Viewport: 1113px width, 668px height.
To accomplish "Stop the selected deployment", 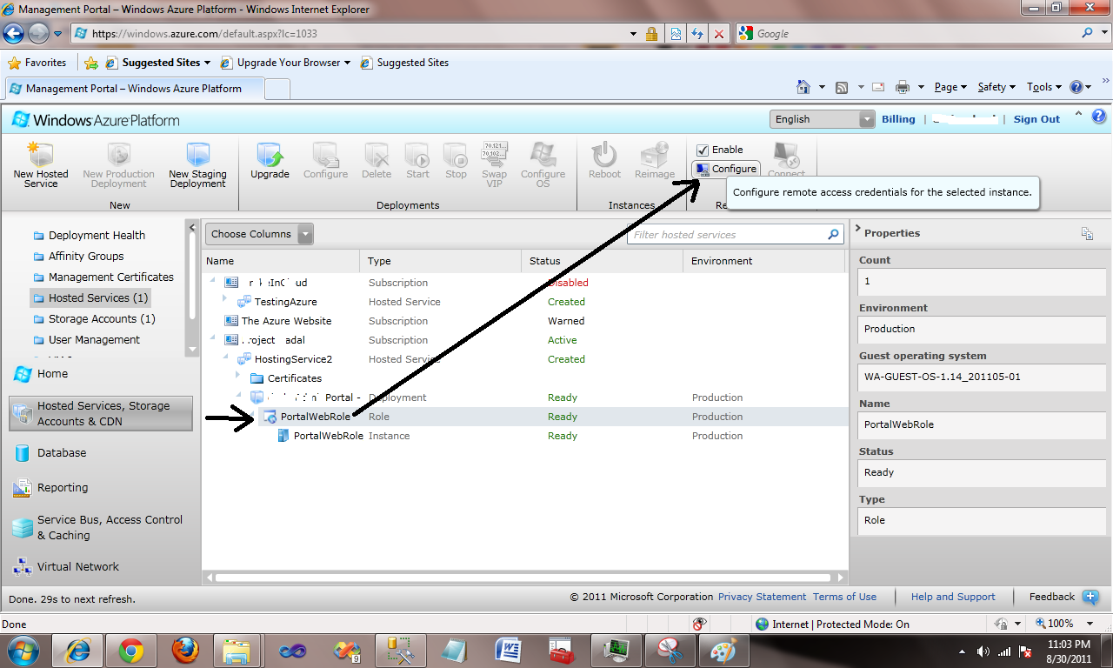I will pyautogui.click(x=455, y=161).
